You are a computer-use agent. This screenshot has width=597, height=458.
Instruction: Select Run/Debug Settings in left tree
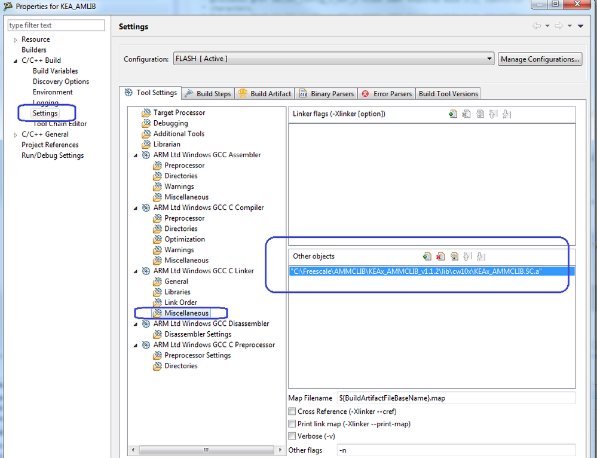[x=53, y=156]
